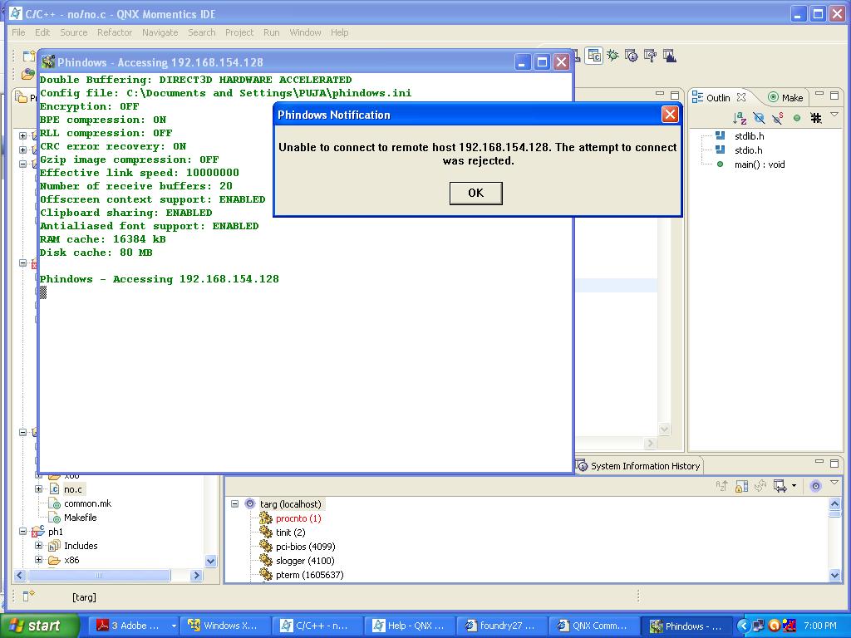Screen dimensions: 851x638
Task: Open the layout dropdown arrow in target view
Action: (794, 486)
